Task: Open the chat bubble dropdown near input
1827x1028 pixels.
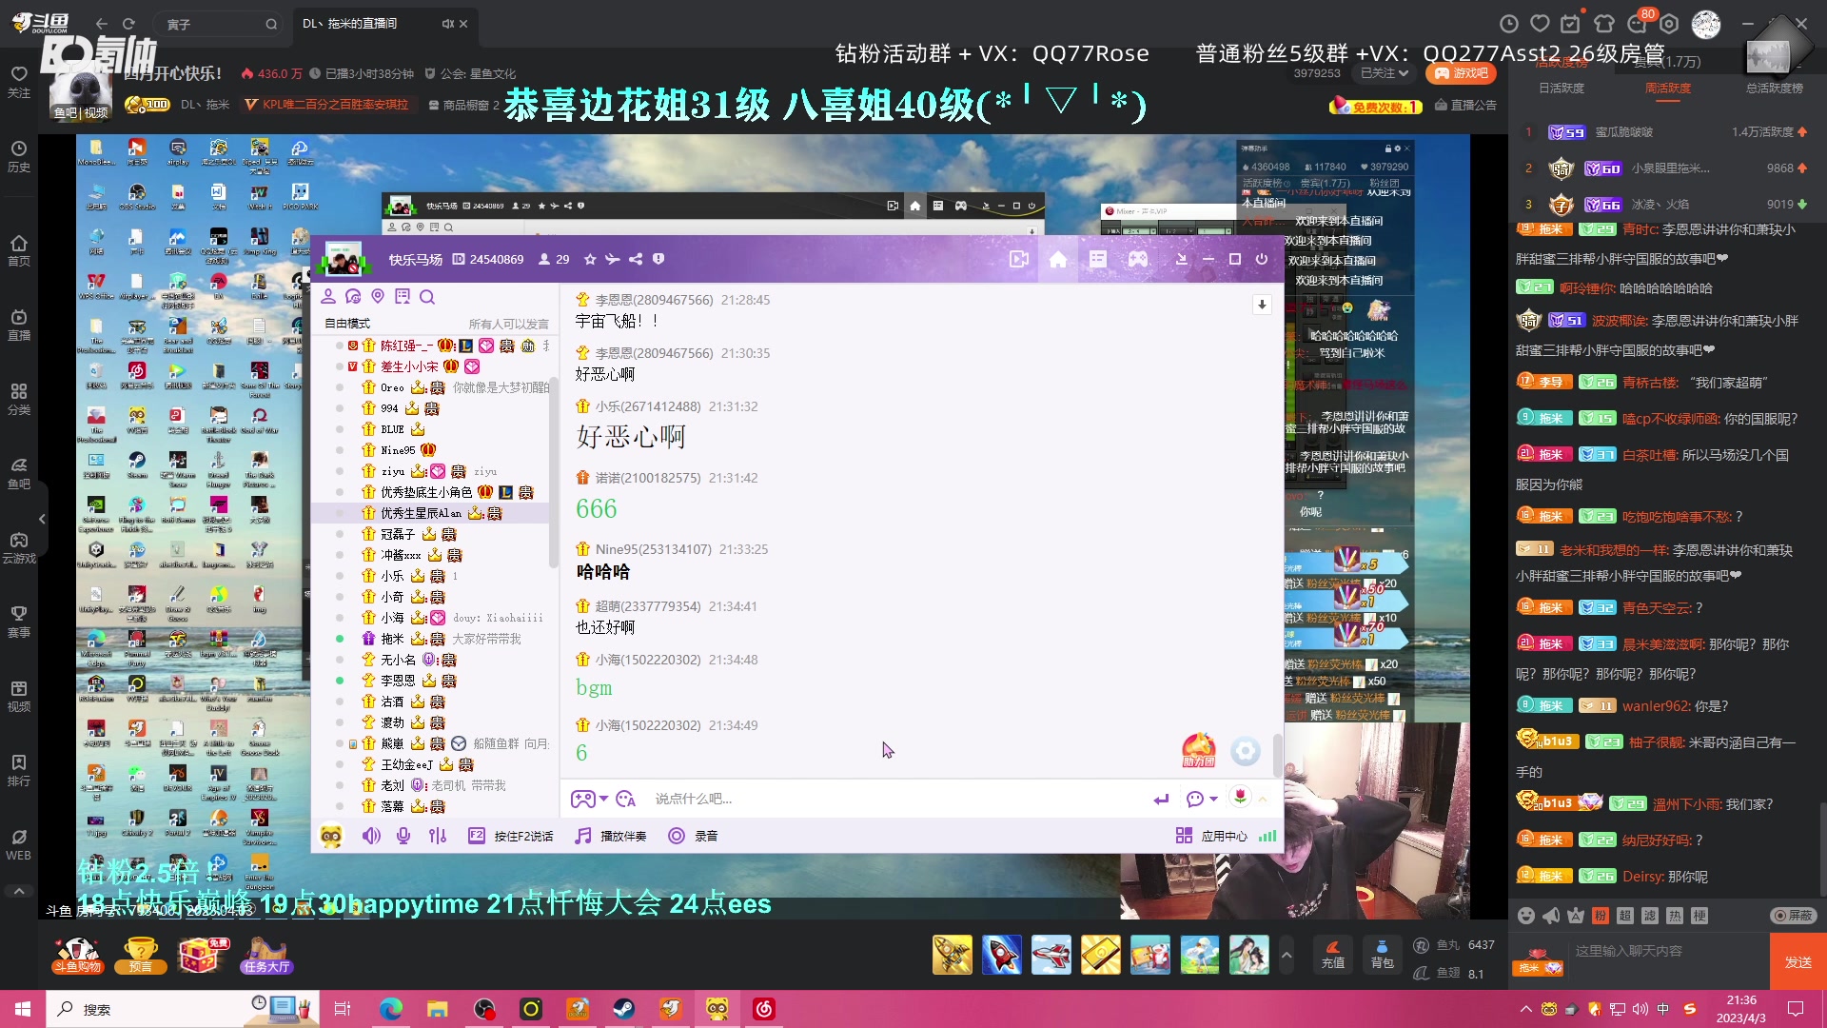Action: point(1201,799)
